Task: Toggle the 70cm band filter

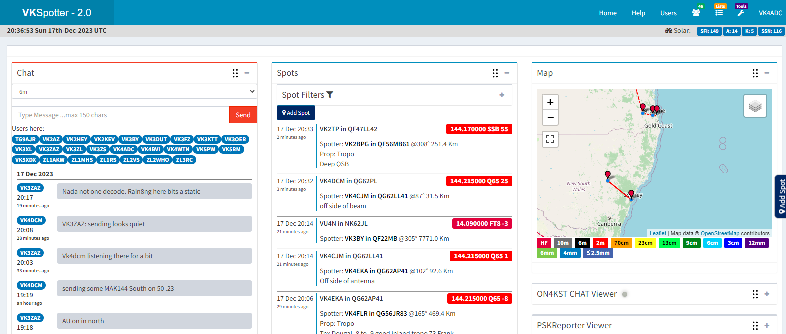Action: point(621,243)
